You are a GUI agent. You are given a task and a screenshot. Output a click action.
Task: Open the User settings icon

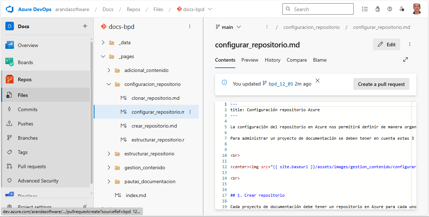point(402,9)
